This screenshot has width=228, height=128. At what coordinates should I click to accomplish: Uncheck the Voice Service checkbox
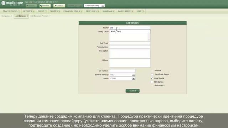tap(152, 78)
